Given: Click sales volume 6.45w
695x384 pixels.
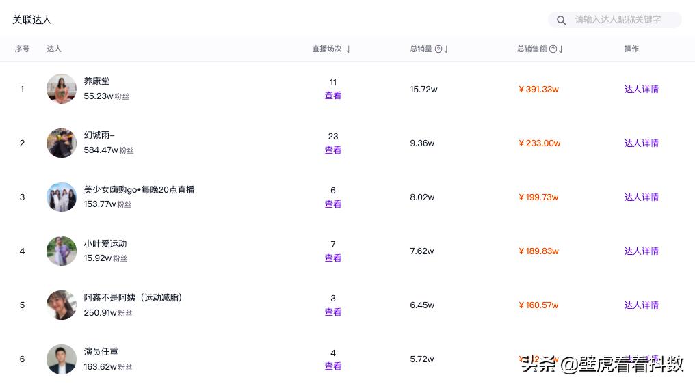Looking at the screenshot, I should 422,305.
